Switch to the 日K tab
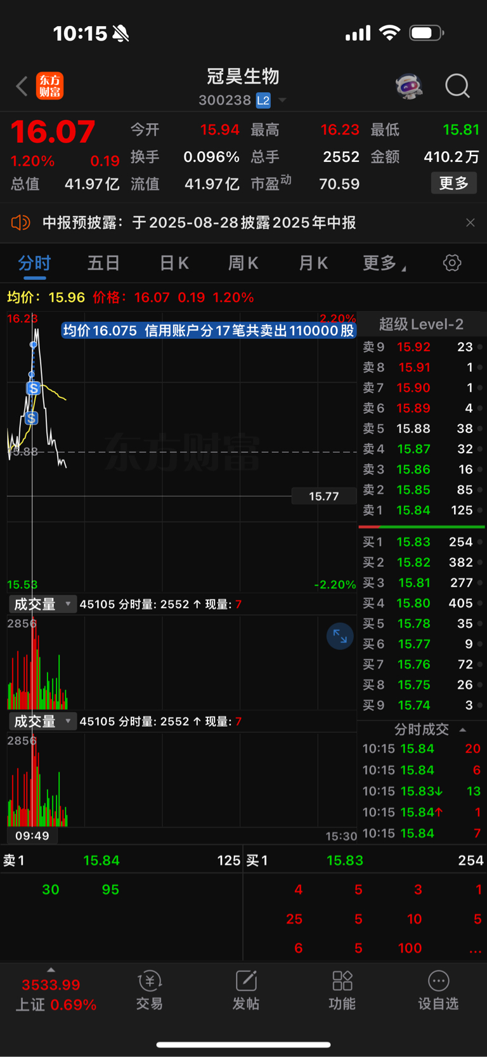The width and height of the screenshot is (487, 1057). (x=174, y=263)
